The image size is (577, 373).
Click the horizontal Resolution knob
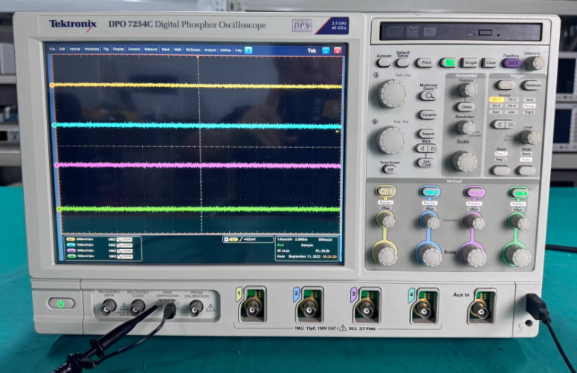(465, 128)
